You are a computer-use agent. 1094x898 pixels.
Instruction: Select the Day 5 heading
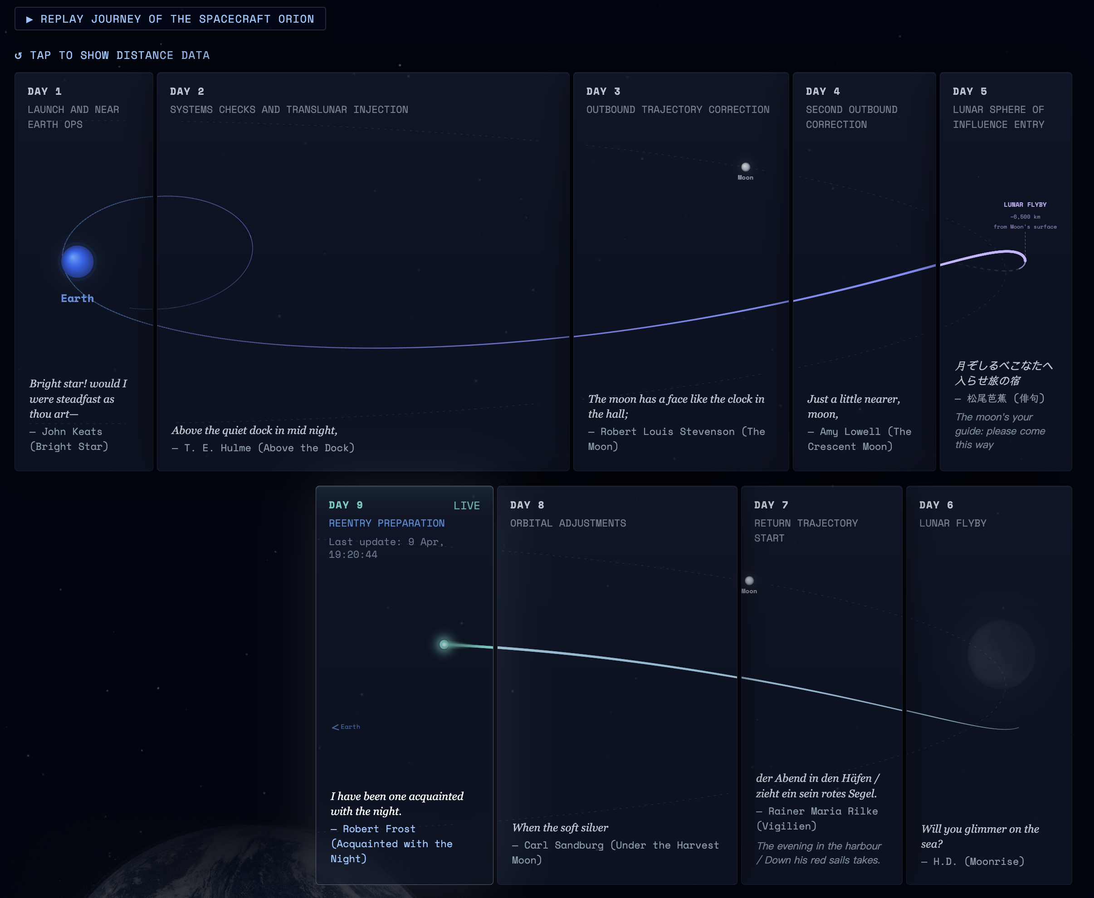point(970,92)
